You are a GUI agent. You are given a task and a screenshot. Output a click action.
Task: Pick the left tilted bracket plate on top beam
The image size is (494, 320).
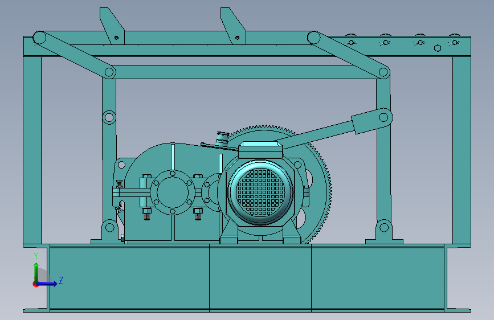pos(112,26)
